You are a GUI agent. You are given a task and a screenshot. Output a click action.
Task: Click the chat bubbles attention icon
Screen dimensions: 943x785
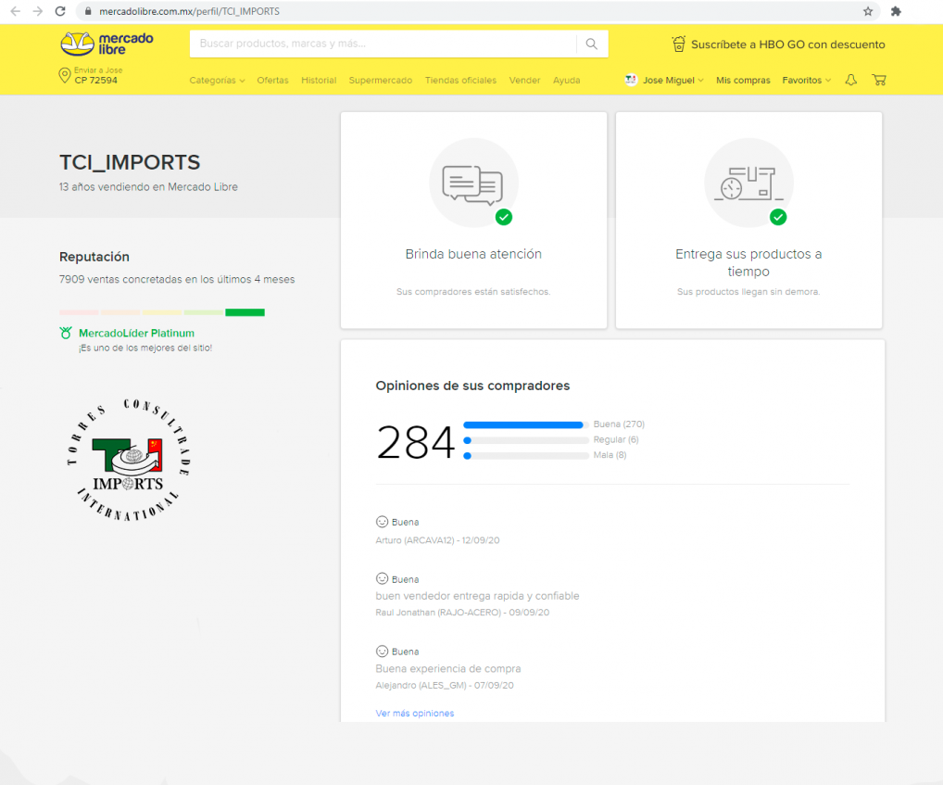(x=472, y=184)
